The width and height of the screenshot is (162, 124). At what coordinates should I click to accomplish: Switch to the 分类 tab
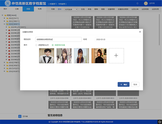click(x=17, y=9)
